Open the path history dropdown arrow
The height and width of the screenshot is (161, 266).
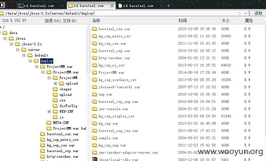245,13
